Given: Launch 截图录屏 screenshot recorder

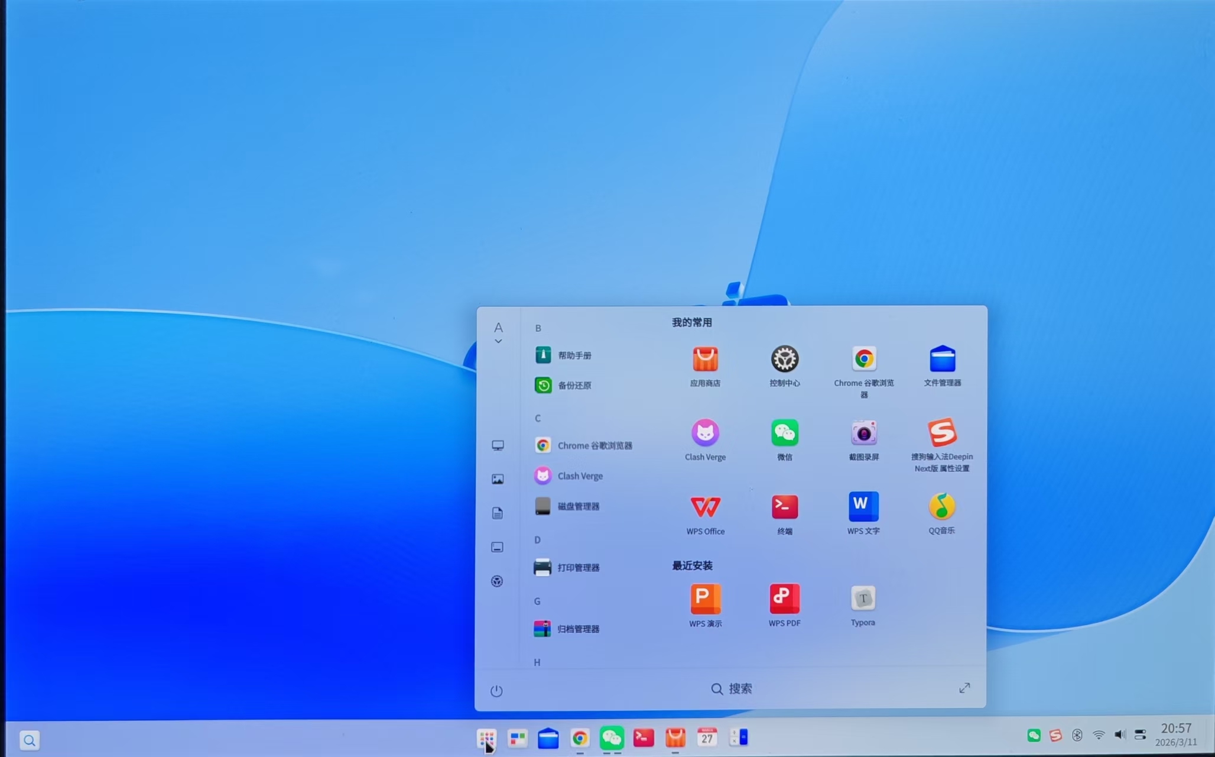Looking at the screenshot, I should (x=863, y=434).
